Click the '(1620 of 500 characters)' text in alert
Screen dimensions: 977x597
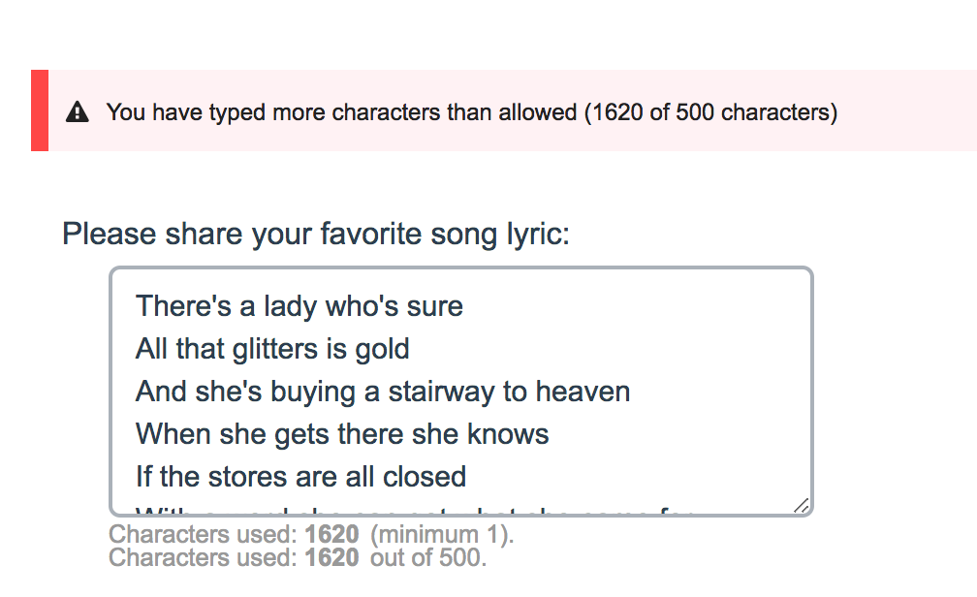(x=710, y=112)
